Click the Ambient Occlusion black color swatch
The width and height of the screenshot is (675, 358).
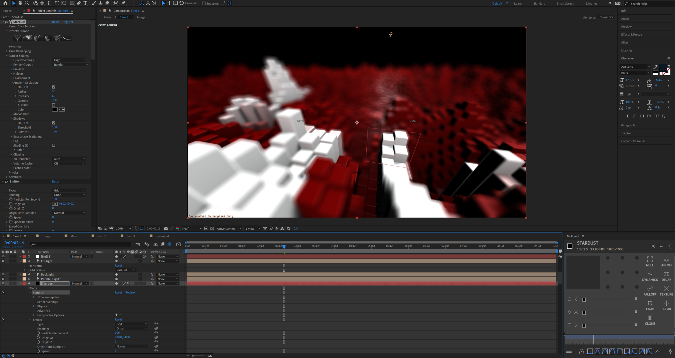(x=55, y=110)
